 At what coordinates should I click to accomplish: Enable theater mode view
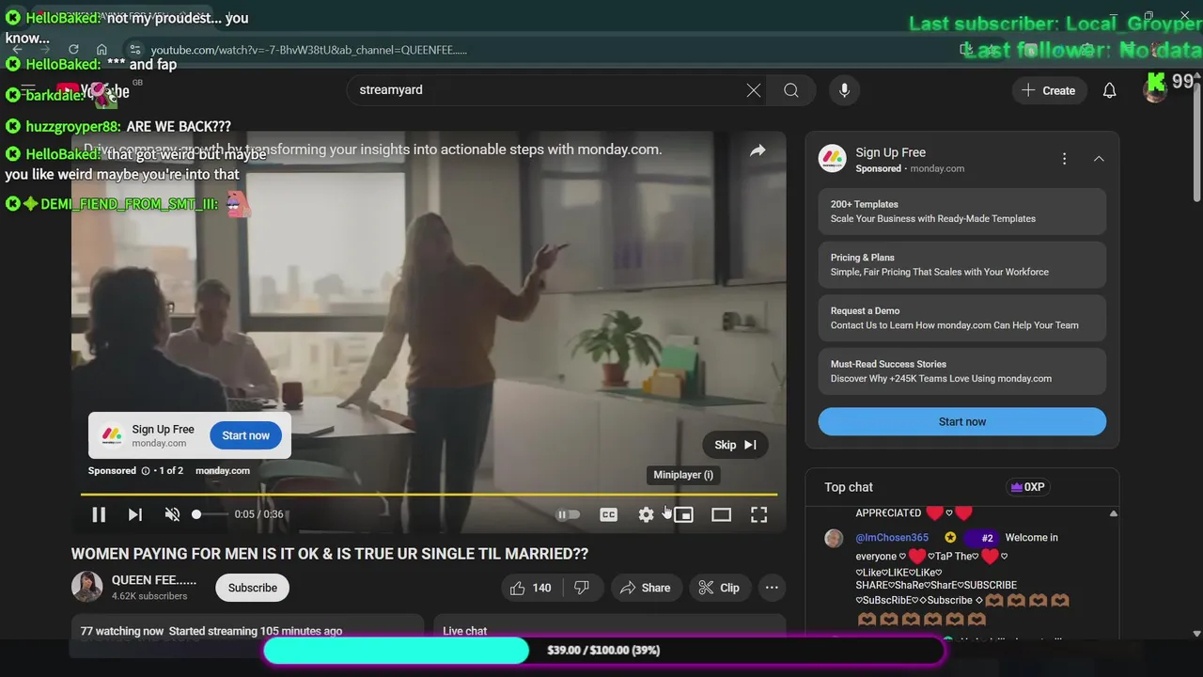tap(721, 514)
